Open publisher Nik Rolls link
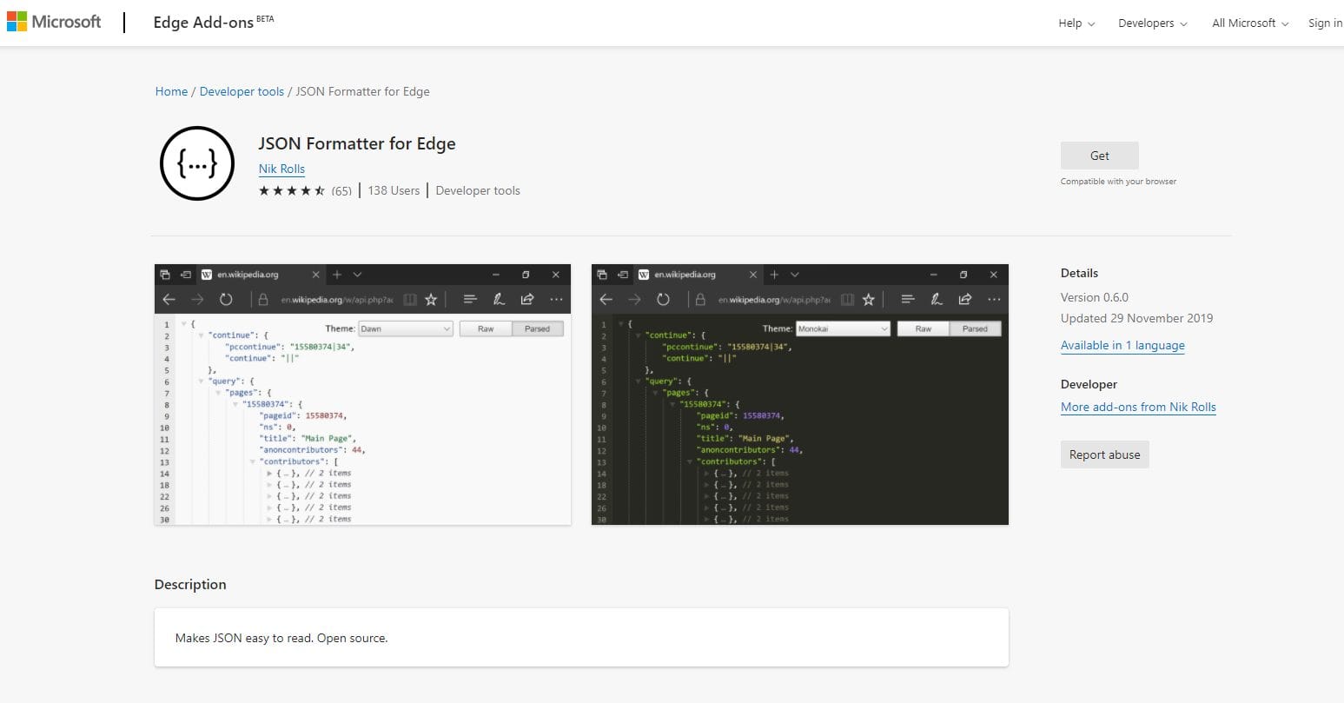The height and width of the screenshot is (703, 1344). click(281, 169)
